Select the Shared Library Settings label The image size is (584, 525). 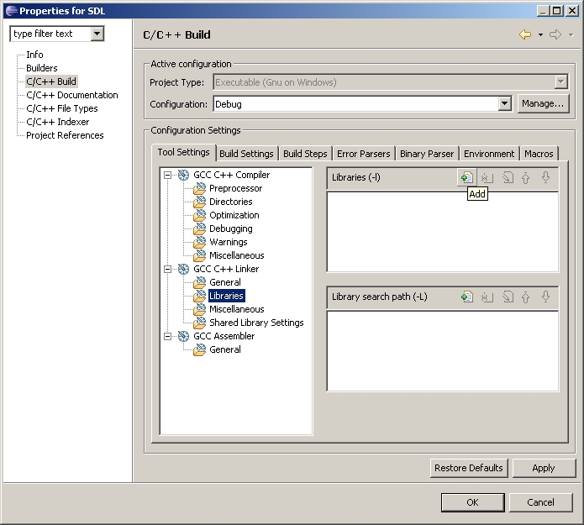256,323
